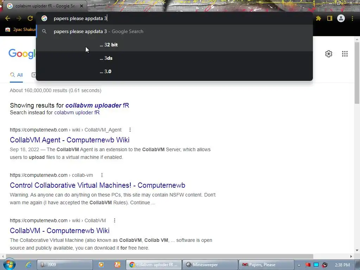
Task: Click the horizontal scrollbar thumb
Action: (160, 256)
